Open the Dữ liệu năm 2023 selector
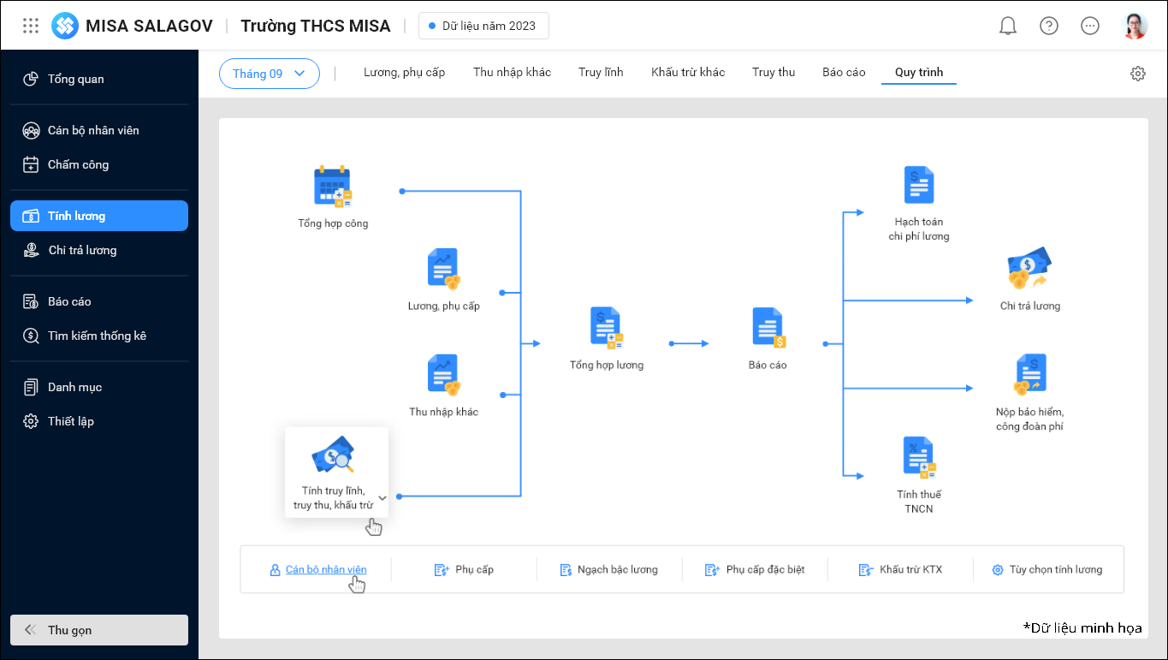The image size is (1168, 660). [483, 26]
